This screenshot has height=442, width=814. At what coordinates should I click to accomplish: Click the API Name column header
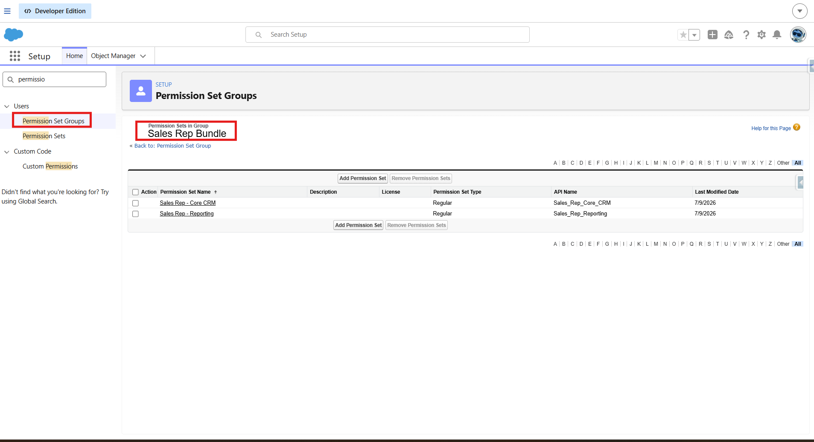click(x=565, y=192)
